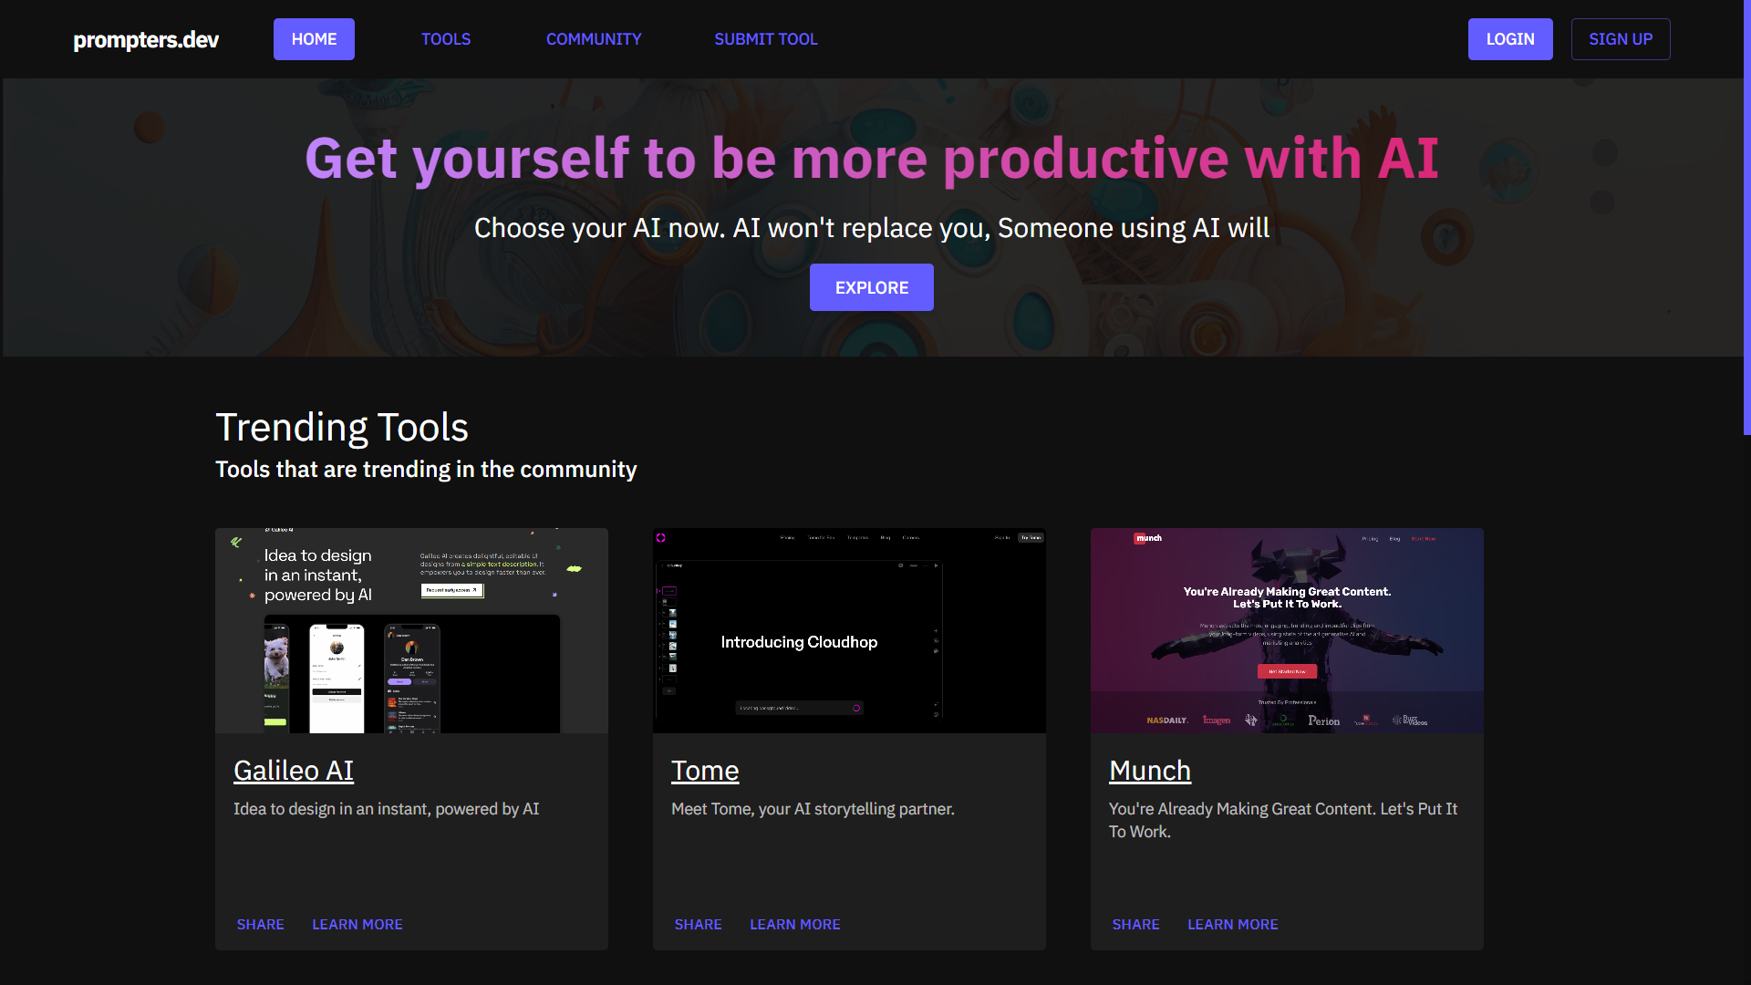Screen dimensions: 1751x985
Task: Open the Tome title link
Action: (705, 771)
